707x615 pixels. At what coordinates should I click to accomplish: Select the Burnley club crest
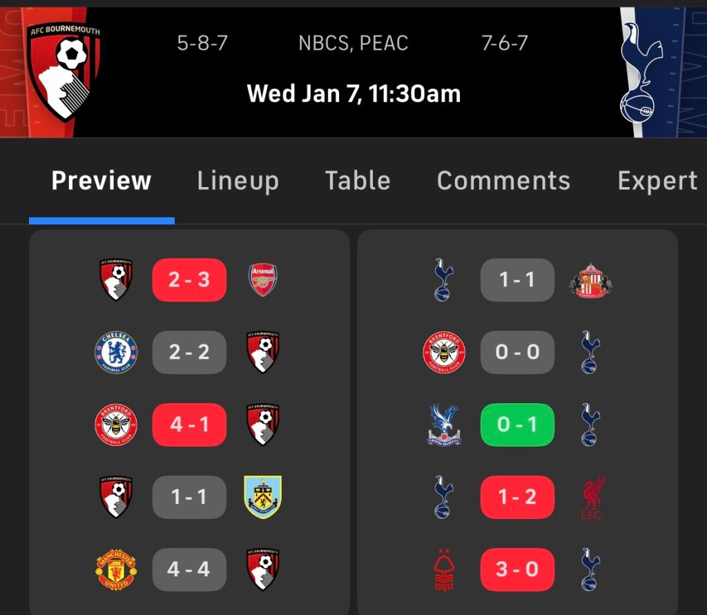[x=263, y=497]
